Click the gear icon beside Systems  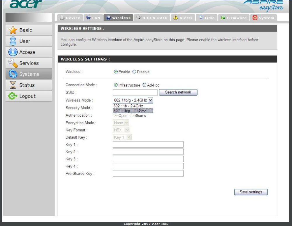13,74
